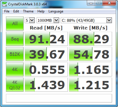118x107 pixels.
Task: Open the Help menu
Action: click(41, 11)
